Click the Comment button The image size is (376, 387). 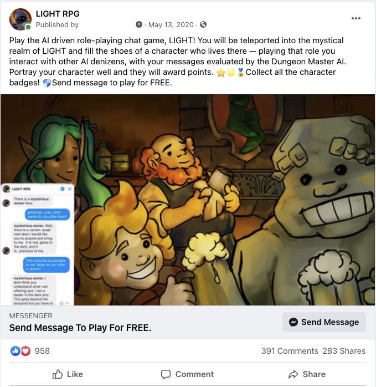(x=187, y=374)
